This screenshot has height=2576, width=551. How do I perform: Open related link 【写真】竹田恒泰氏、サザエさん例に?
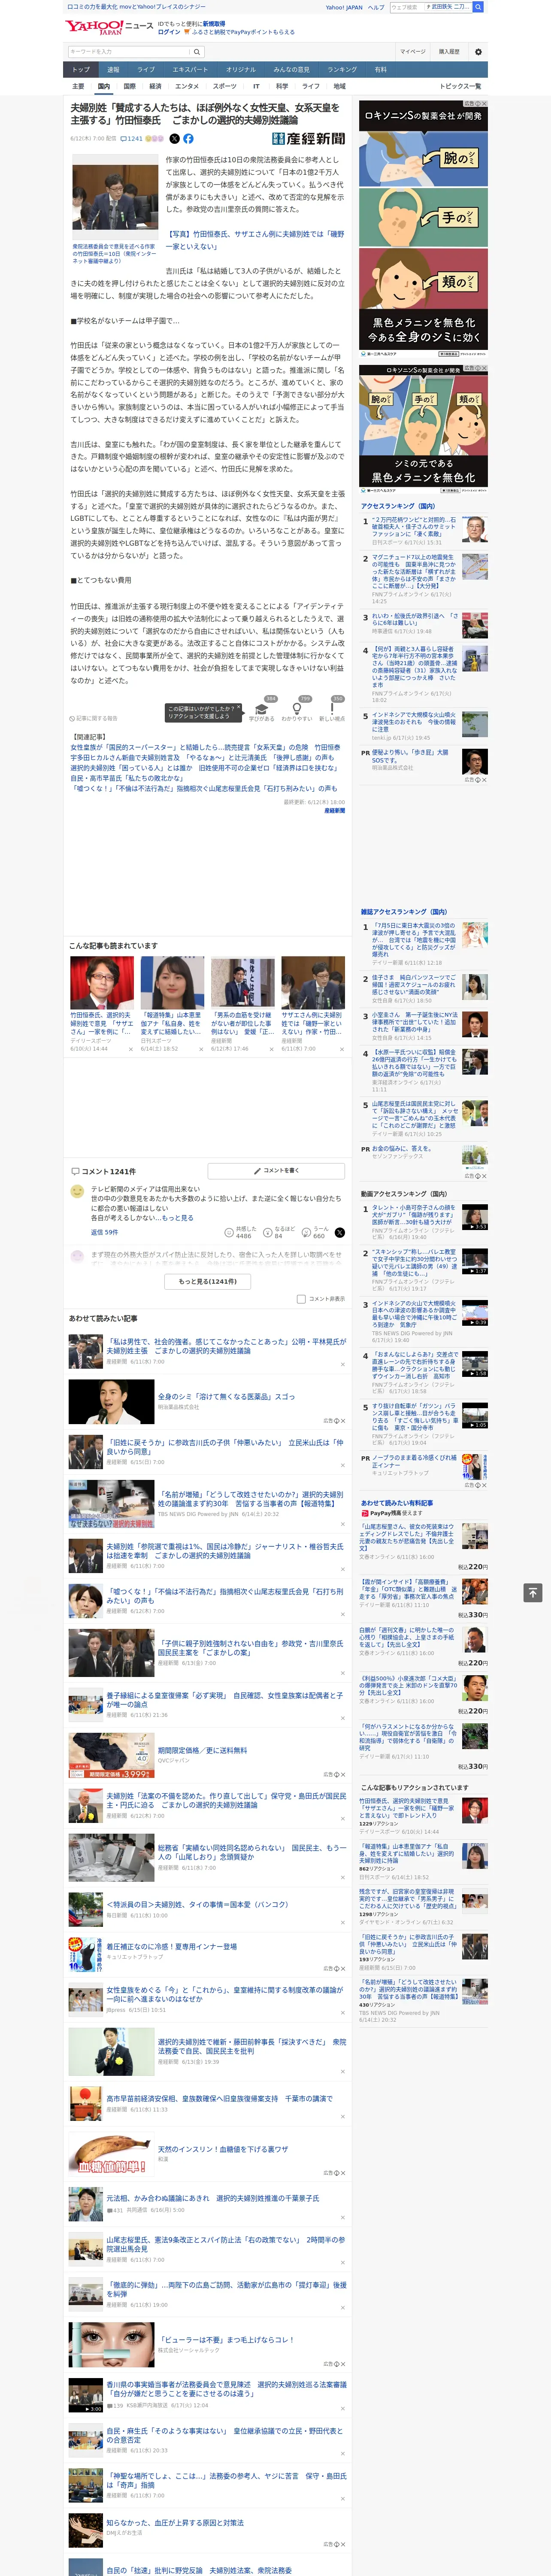(x=254, y=240)
